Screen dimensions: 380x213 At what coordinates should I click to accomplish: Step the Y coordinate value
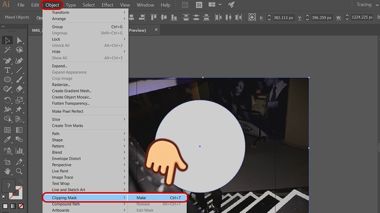(x=307, y=18)
